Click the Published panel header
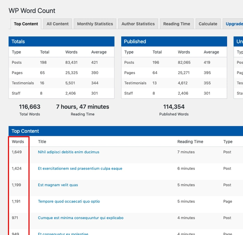This screenshot has width=243, height=235. point(174,42)
